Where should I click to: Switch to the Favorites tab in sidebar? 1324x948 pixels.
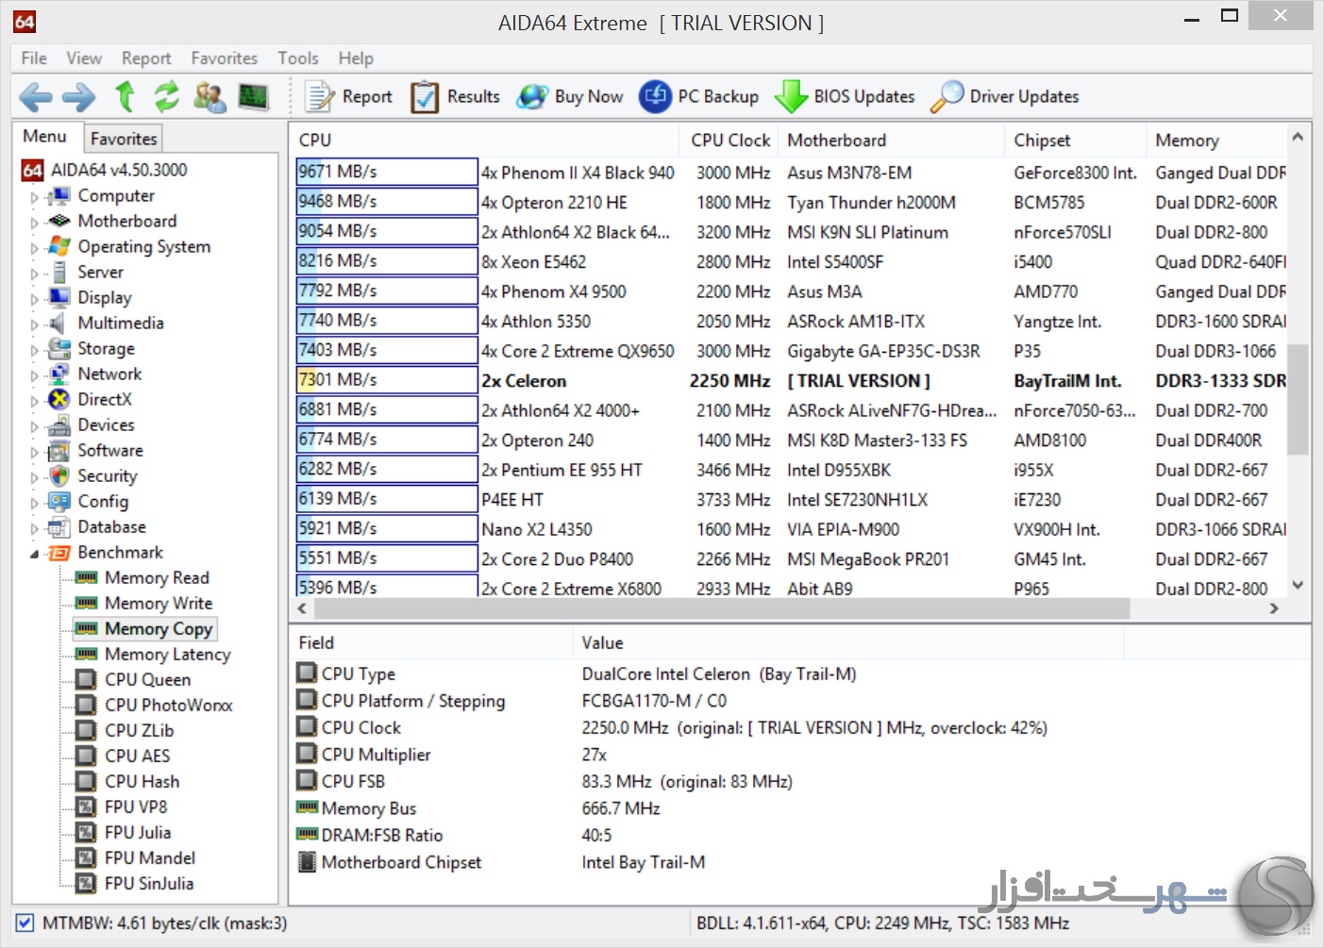[124, 139]
